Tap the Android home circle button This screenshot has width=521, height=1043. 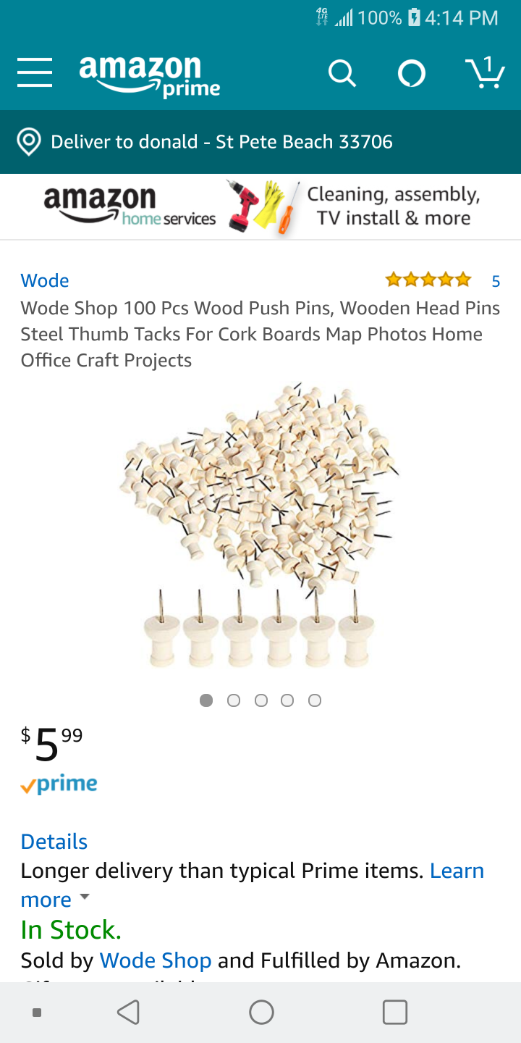(261, 1012)
